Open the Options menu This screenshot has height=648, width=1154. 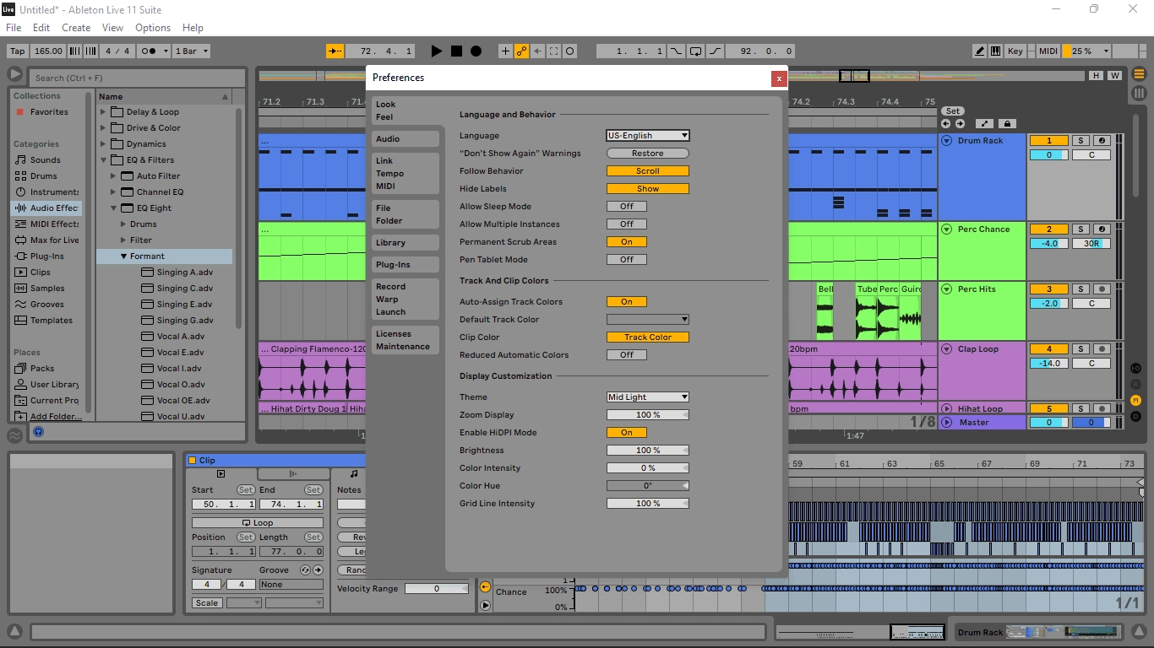[153, 28]
